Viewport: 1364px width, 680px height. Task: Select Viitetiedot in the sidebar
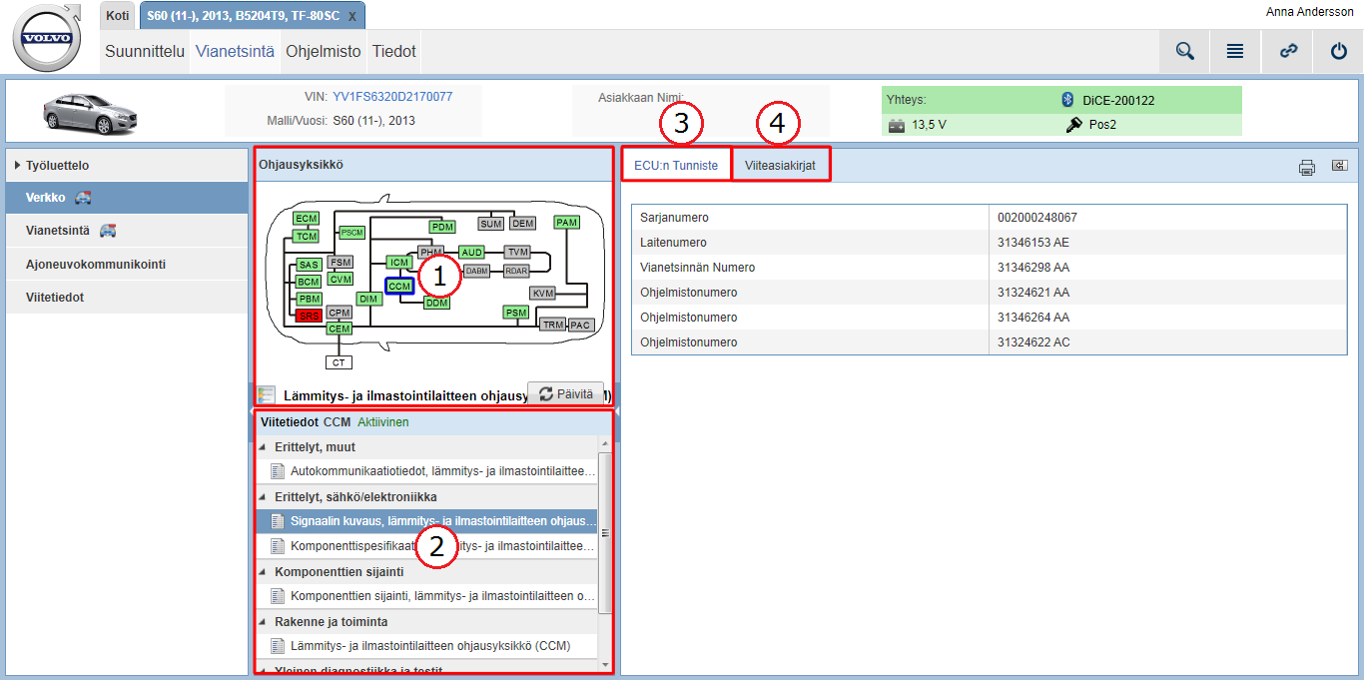click(127, 298)
